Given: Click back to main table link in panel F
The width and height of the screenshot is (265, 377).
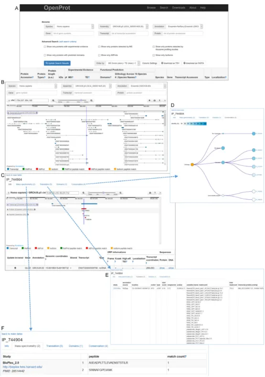Looking at the screenshot, I should pos(12,334).
